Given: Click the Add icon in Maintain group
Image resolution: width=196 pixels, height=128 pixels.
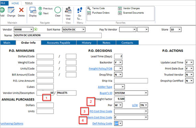Looking at the screenshot, I should [x=2, y=10].
